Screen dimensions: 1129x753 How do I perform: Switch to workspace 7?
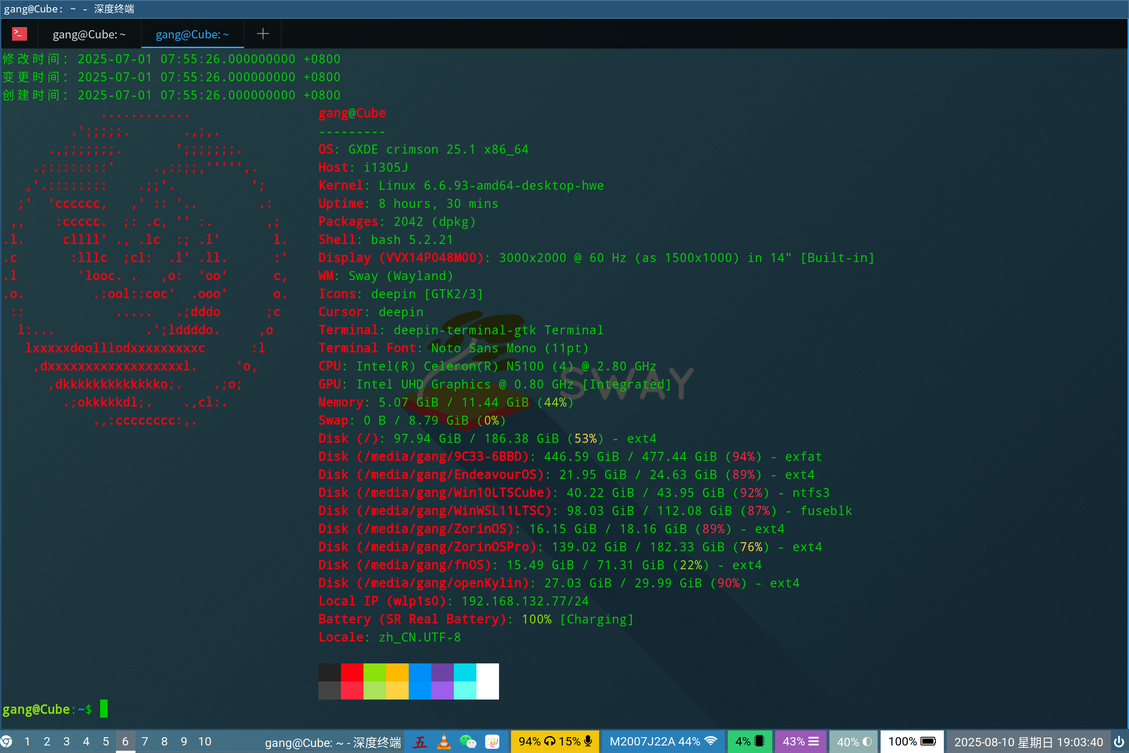tap(145, 741)
